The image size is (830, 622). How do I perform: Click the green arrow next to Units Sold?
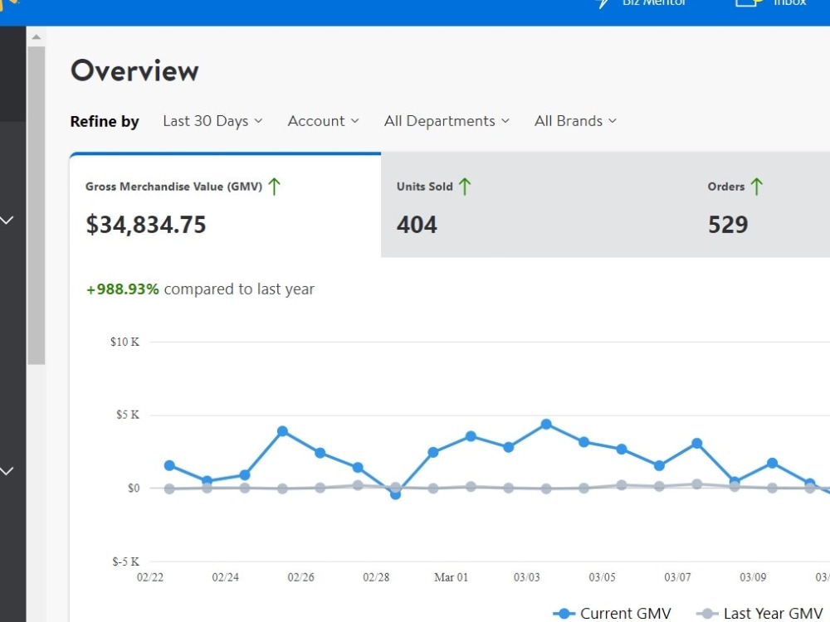(465, 187)
